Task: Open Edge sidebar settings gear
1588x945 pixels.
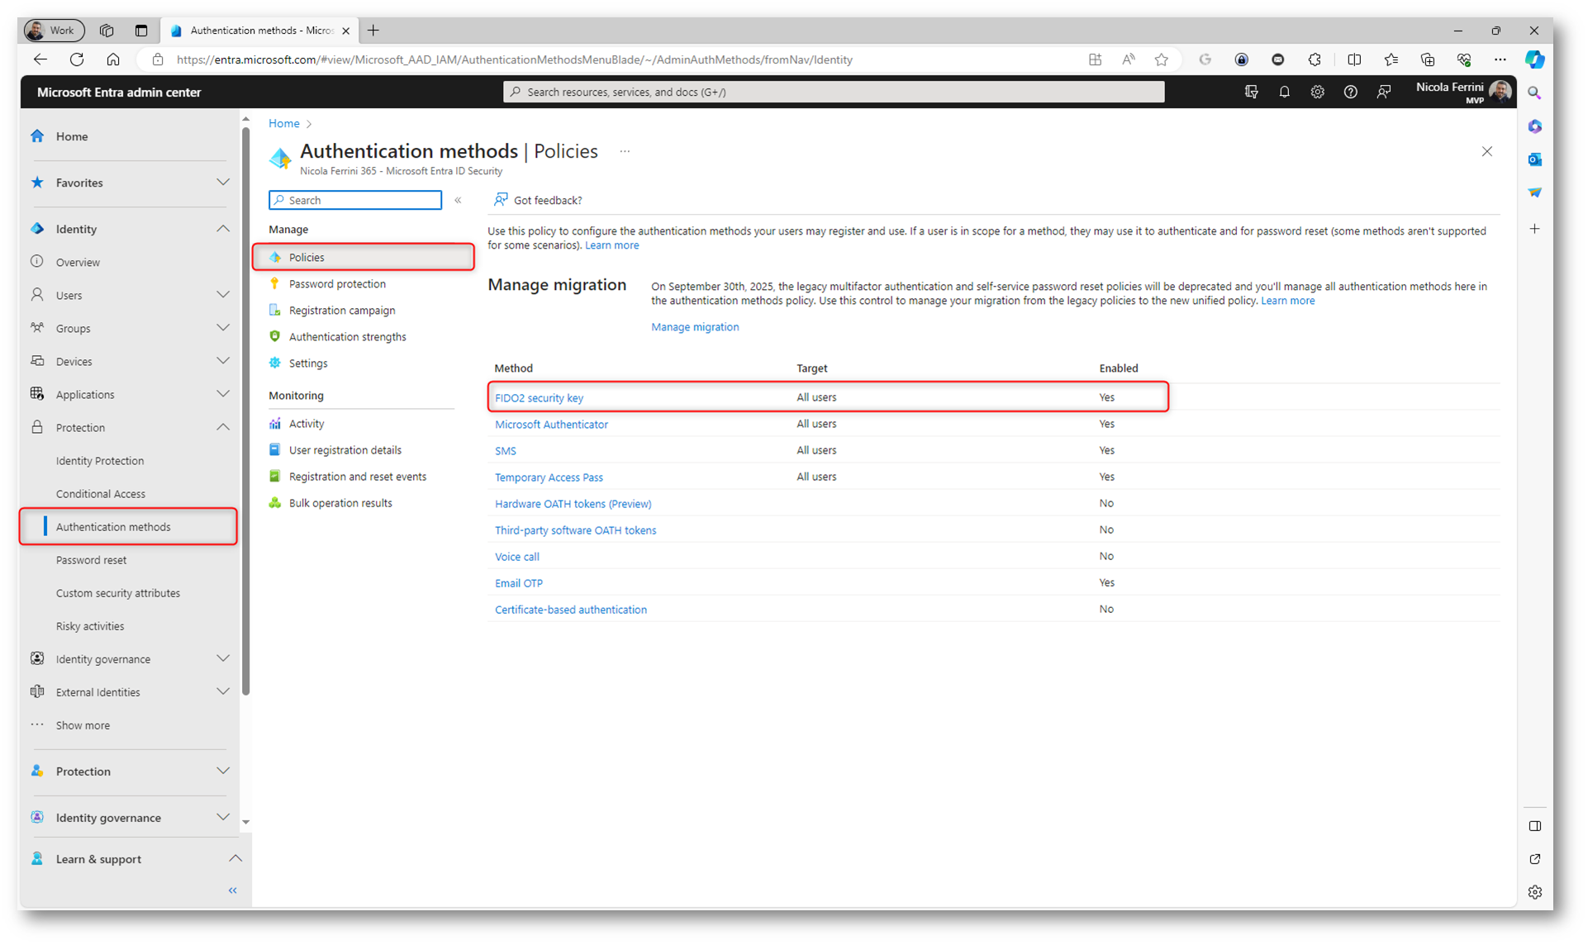Action: tap(1534, 892)
